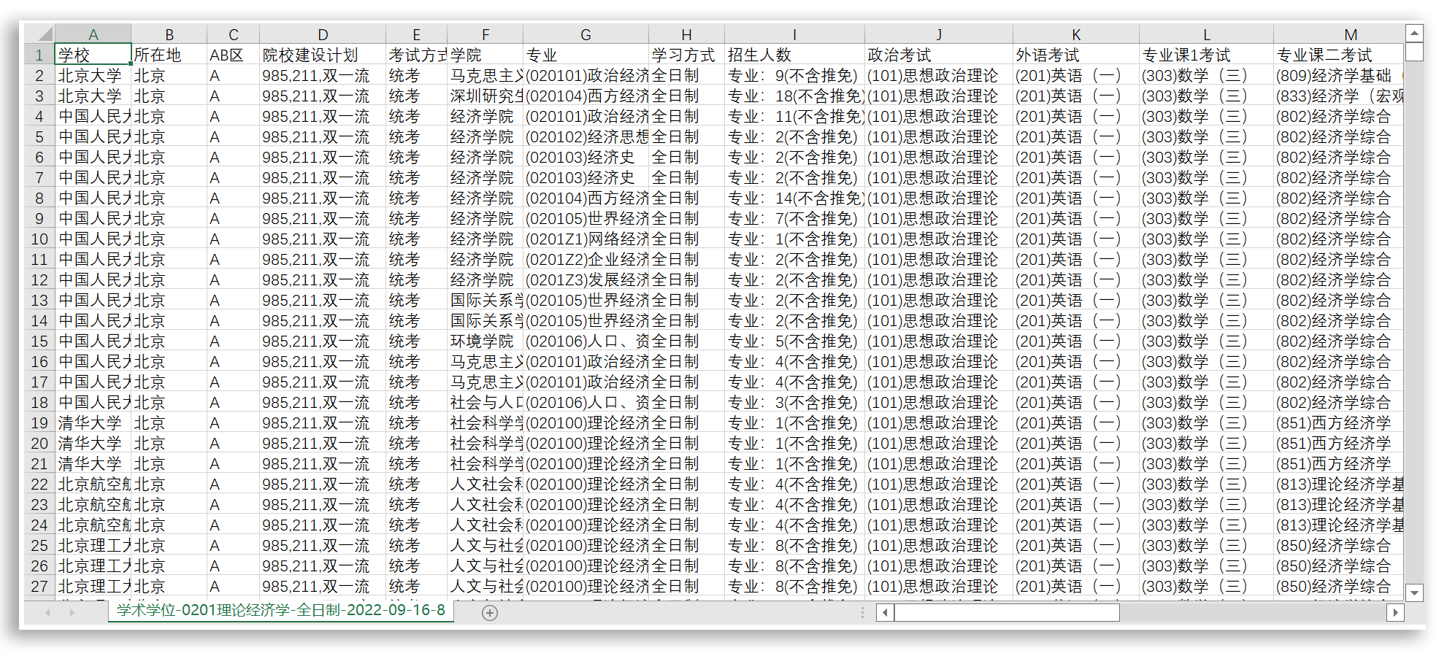Screen dimensions: 1447x656
Task: Click horizontal scrollbar left arrow
Action: pos(885,613)
